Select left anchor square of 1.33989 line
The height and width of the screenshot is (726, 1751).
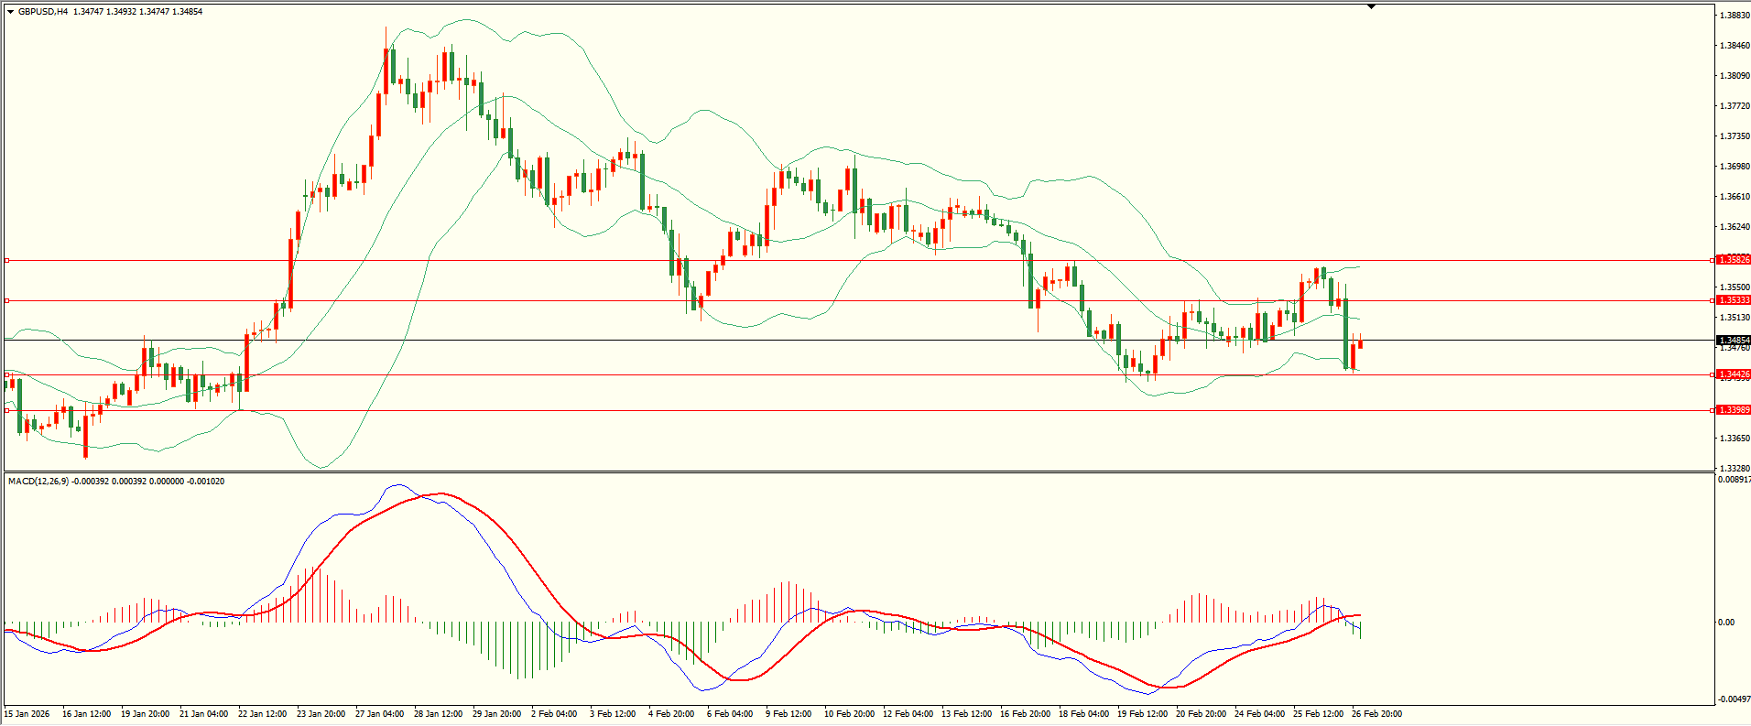click(x=6, y=410)
